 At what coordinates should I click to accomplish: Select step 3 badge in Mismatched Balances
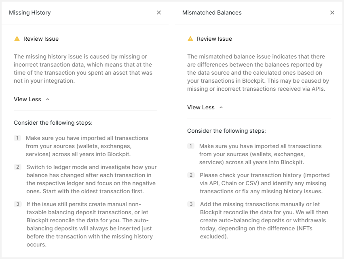[191, 204]
